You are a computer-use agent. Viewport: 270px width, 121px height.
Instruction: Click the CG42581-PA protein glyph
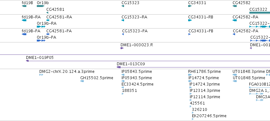click(x=48, y=34)
